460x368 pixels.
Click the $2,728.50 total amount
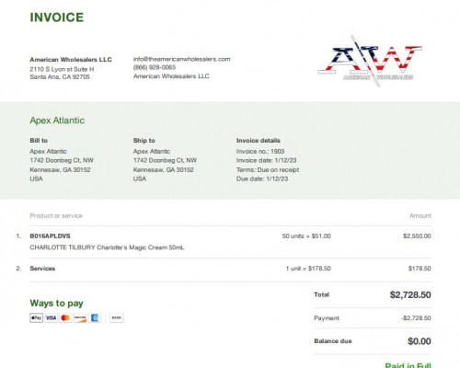click(x=410, y=294)
